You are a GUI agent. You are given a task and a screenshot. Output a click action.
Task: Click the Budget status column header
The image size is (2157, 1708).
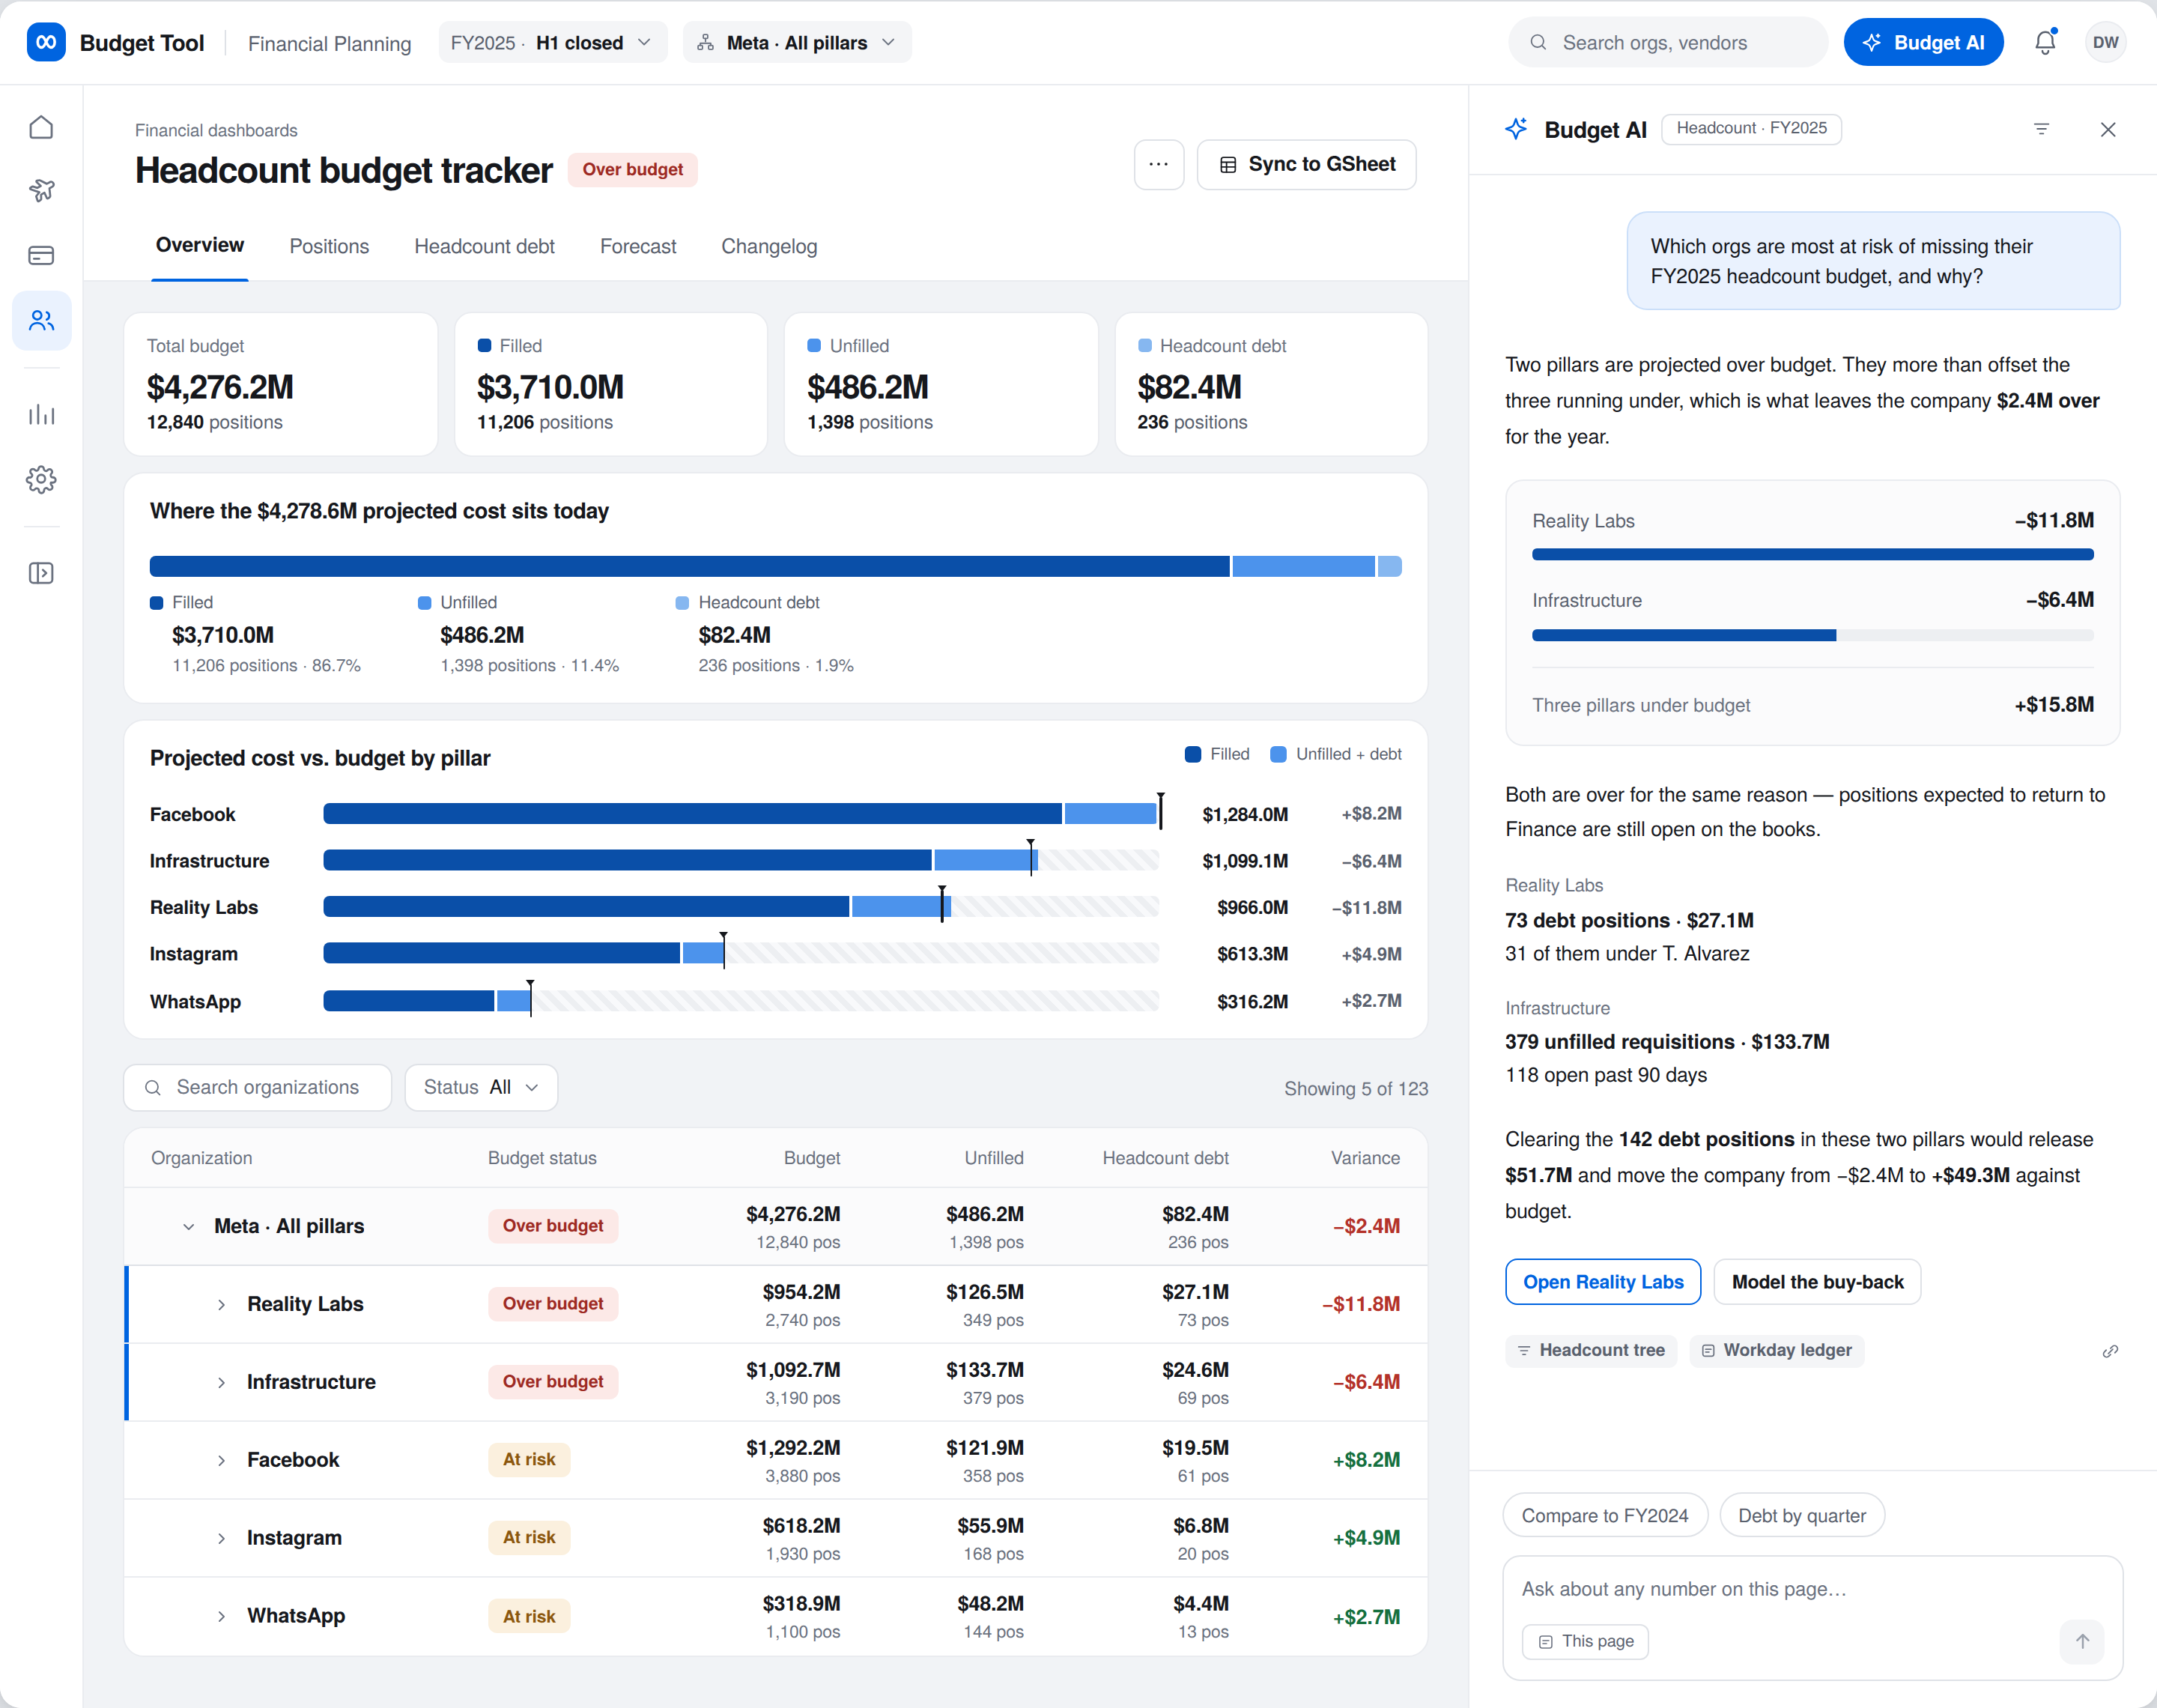click(x=541, y=1157)
